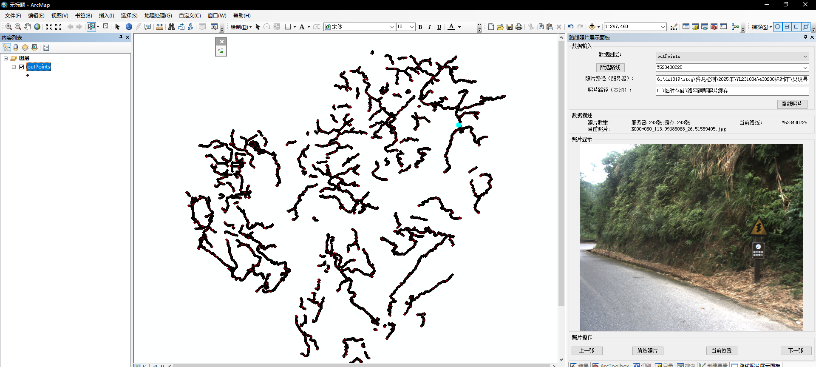Open the ArcToolbox window icon
This screenshot has height=367, width=816.
[714, 27]
